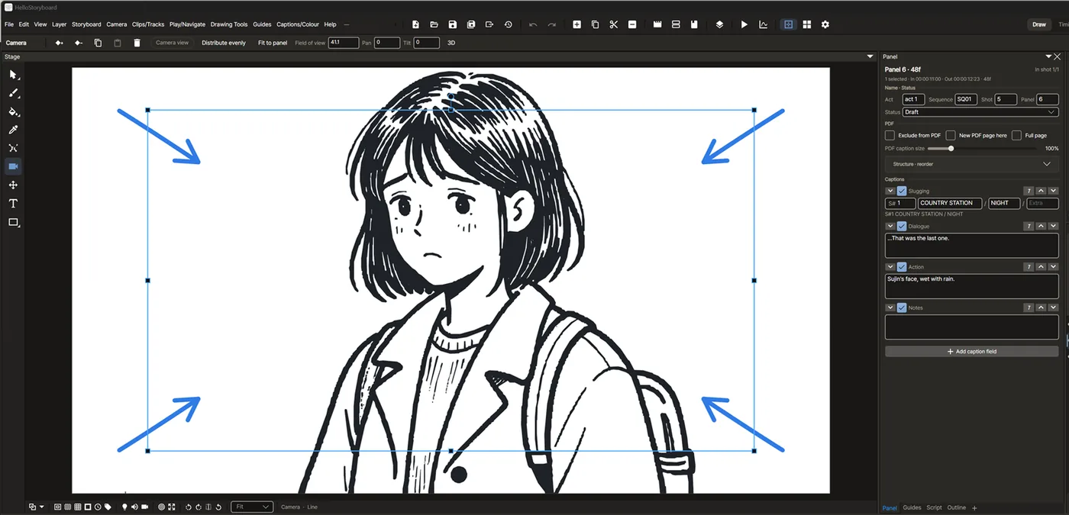Select the move/pan cross-arrows tool
Screen dimensions: 1069x515
pyautogui.click(x=13, y=185)
